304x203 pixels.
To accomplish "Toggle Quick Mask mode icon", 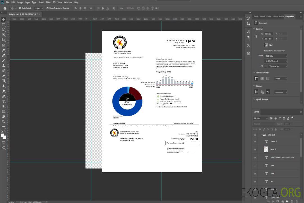I will (3, 143).
